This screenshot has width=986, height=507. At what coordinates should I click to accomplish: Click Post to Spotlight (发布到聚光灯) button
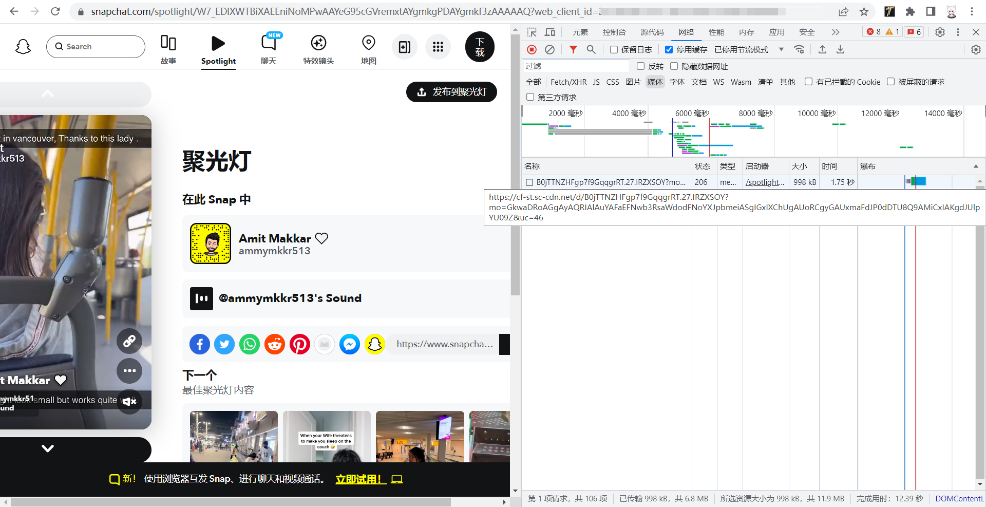click(451, 92)
